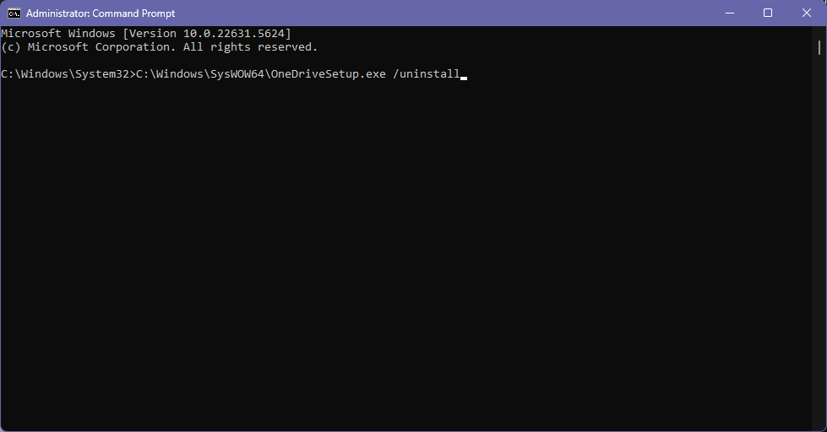The width and height of the screenshot is (827, 432).
Task: Click the blinking cursor after /uninstall
Action: tap(464, 75)
